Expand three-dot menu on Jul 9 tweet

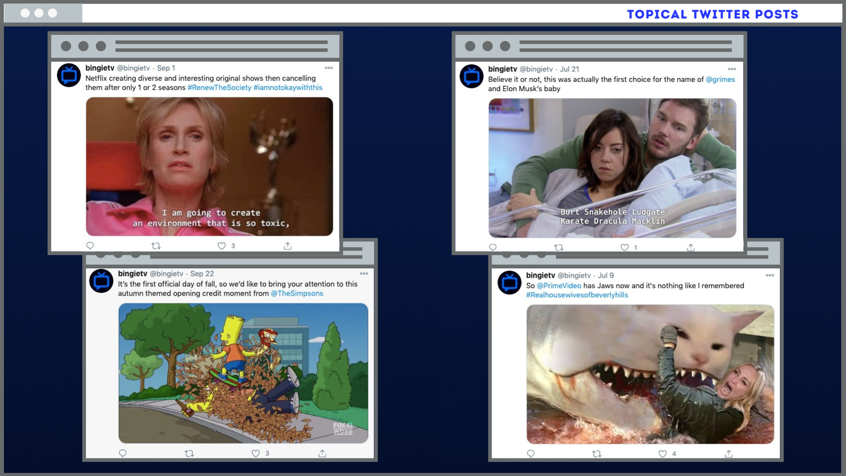click(770, 275)
